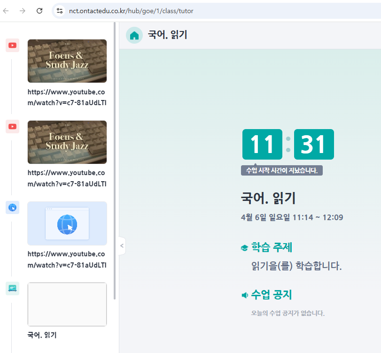
Task: Collapse the sidebar using the chevron handle
Action: [122, 245]
